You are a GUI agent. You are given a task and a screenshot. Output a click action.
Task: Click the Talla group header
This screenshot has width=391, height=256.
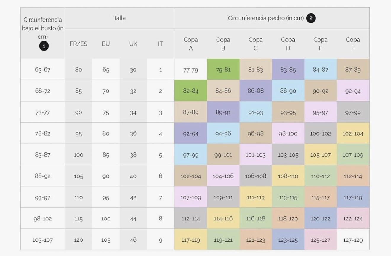pyautogui.click(x=119, y=18)
